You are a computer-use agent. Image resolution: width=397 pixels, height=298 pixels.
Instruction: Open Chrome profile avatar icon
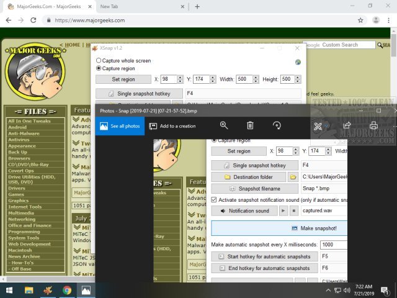click(376, 20)
